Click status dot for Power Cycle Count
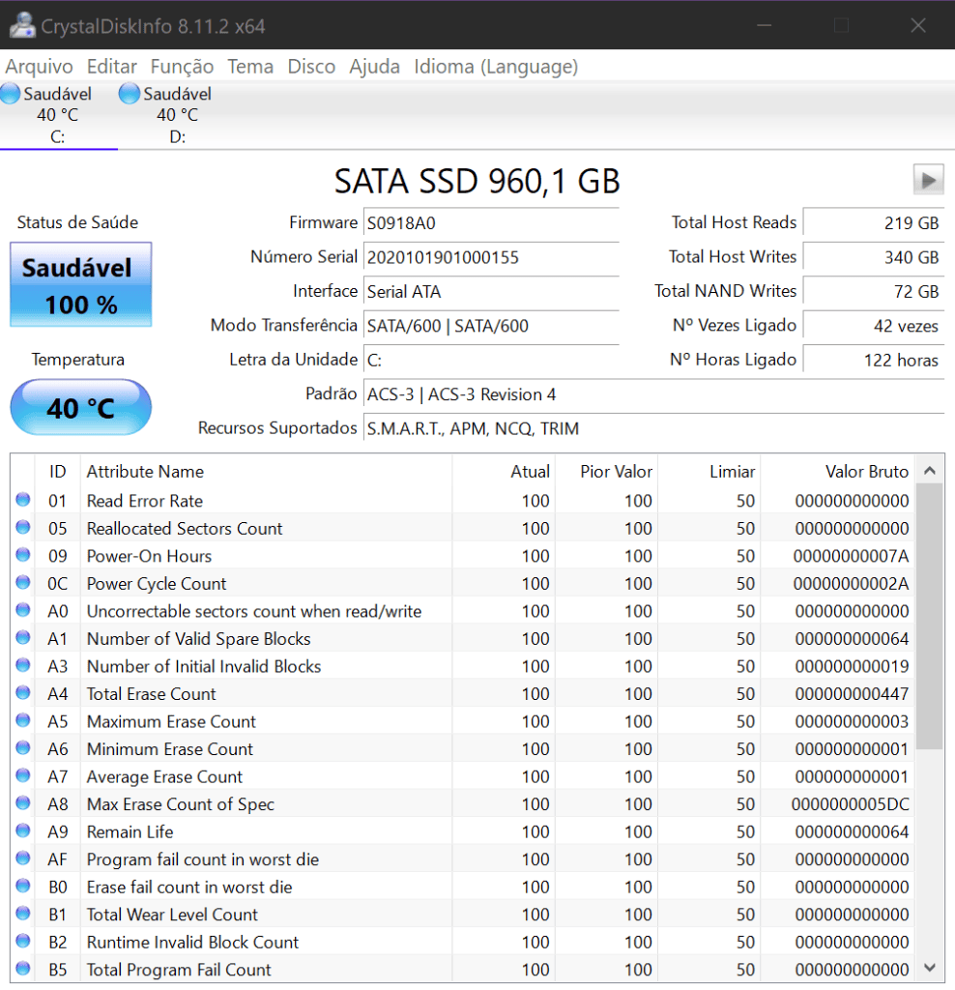This screenshot has height=990, width=955. [x=23, y=582]
